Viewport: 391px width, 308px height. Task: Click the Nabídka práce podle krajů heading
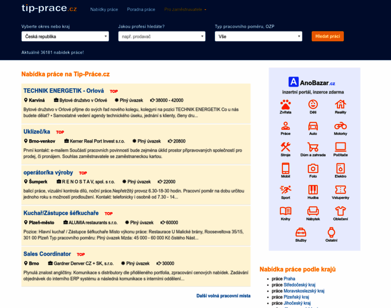click(297, 269)
